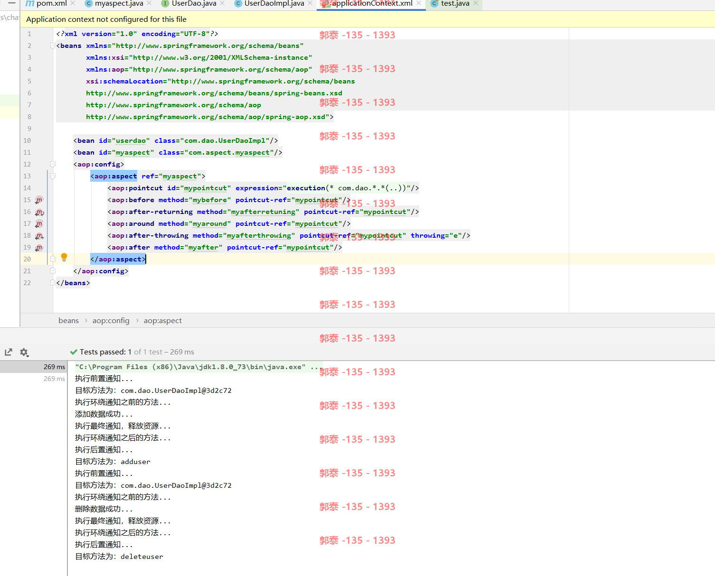Click the collapse tool window minus icon
This screenshot has width=715, height=576.
point(12,3)
